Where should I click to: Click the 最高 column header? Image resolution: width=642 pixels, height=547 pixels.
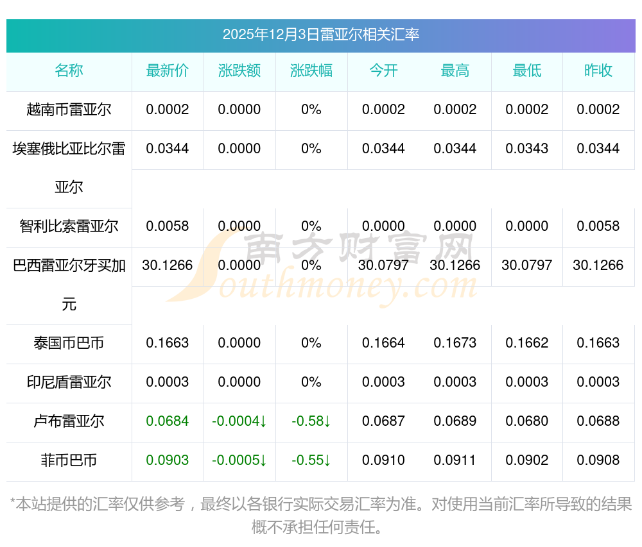point(455,71)
